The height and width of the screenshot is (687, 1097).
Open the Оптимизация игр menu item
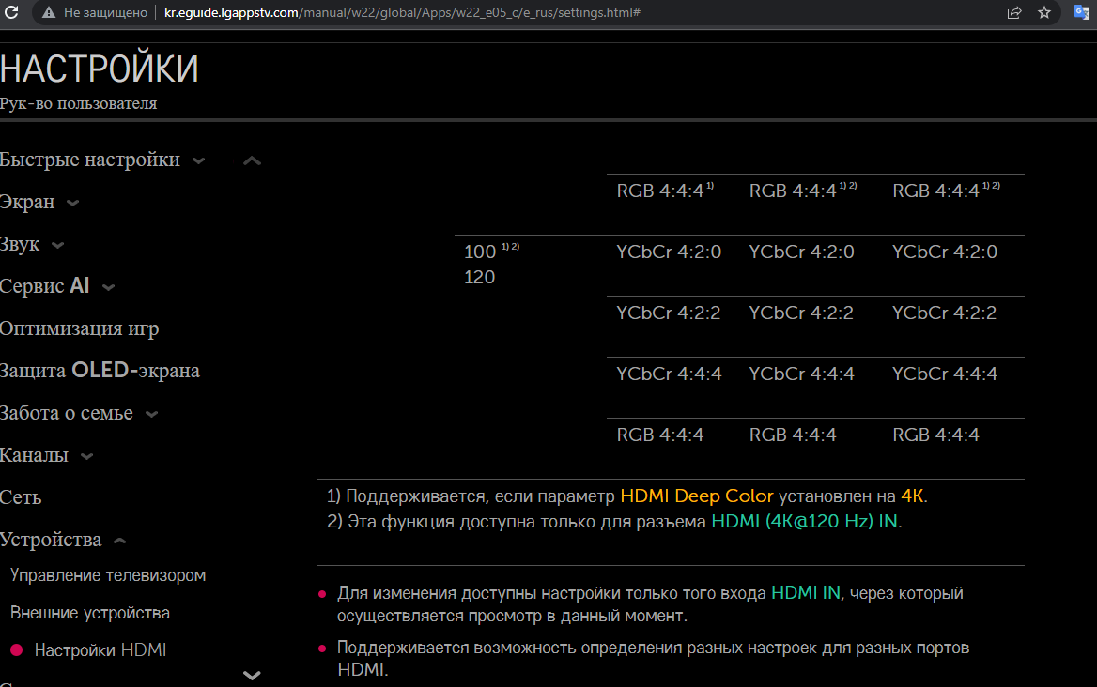[x=79, y=328]
